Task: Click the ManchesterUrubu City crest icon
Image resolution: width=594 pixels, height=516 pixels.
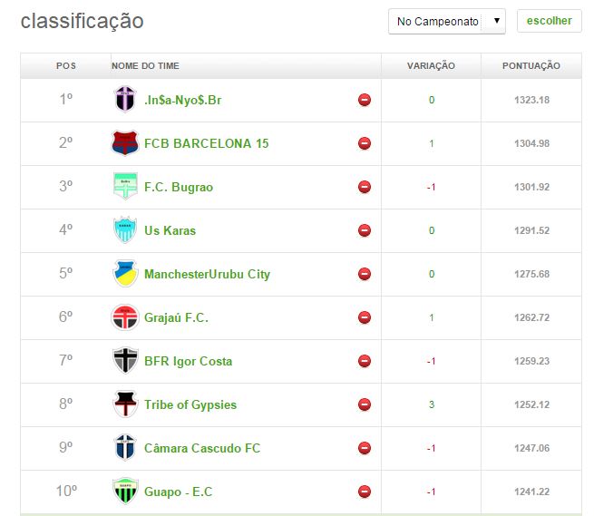Action: point(124,274)
